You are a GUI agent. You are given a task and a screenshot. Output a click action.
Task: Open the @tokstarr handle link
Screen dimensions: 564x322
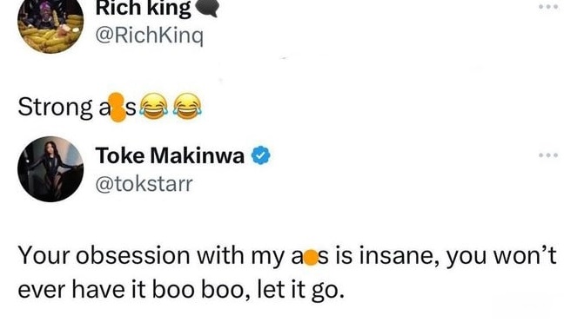144,184
